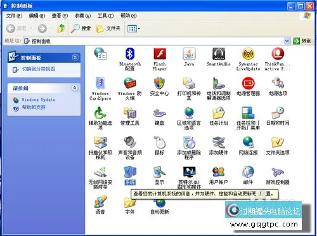Open Windows Update link in sidebar

(38, 100)
